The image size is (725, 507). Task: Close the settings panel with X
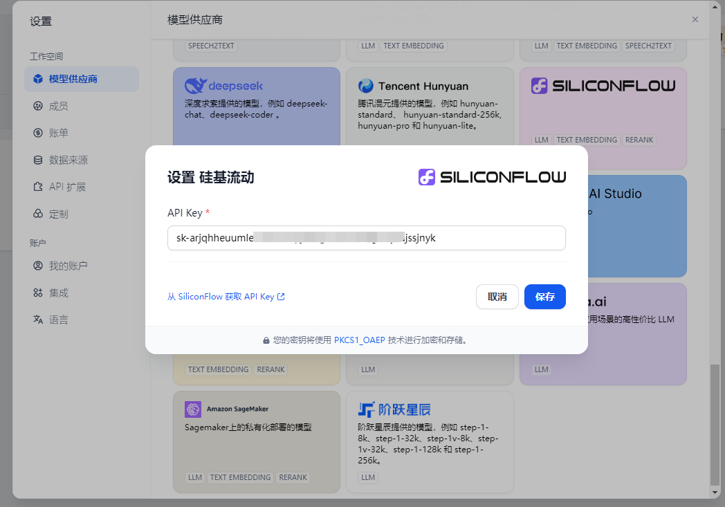(695, 19)
